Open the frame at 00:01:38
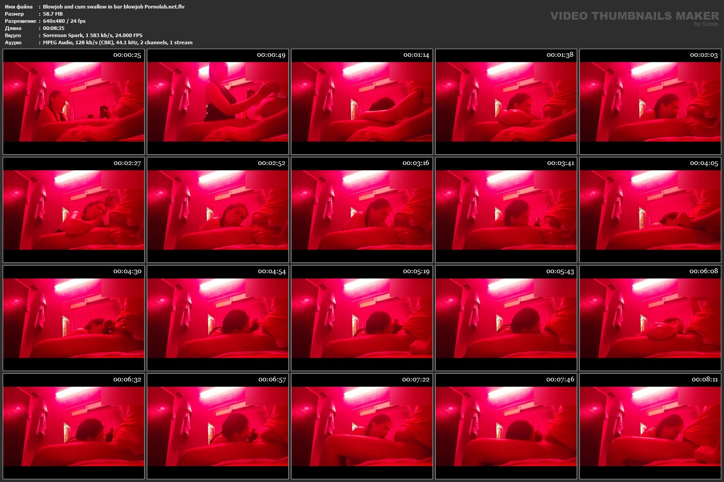Viewport: 724px width, 482px height. pos(506,102)
